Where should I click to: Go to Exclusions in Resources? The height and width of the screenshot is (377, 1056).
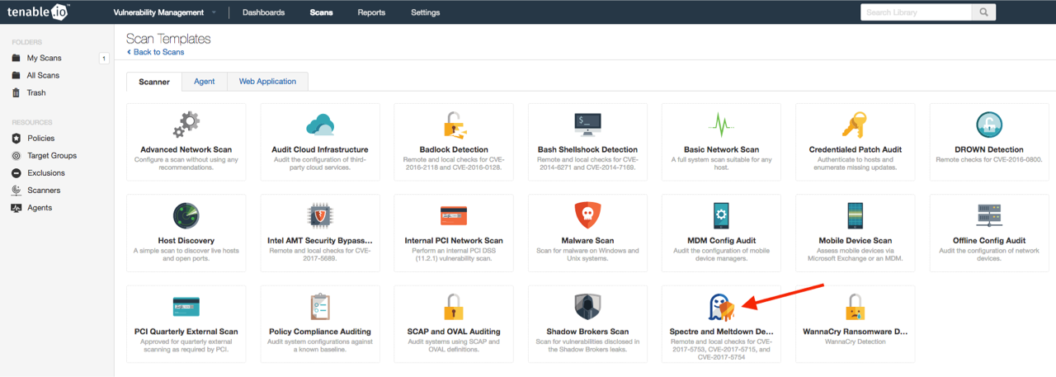point(45,172)
